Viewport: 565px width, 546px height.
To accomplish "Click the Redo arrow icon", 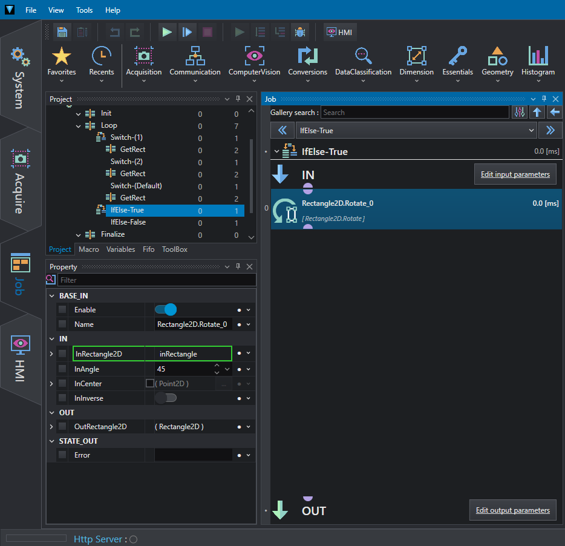I will (x=135, y=32).
